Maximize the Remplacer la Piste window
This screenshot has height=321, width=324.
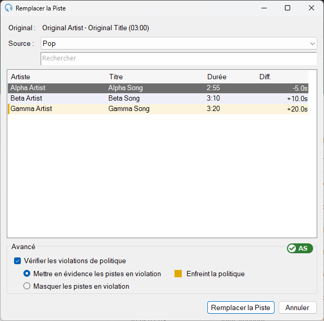[288, 8]
